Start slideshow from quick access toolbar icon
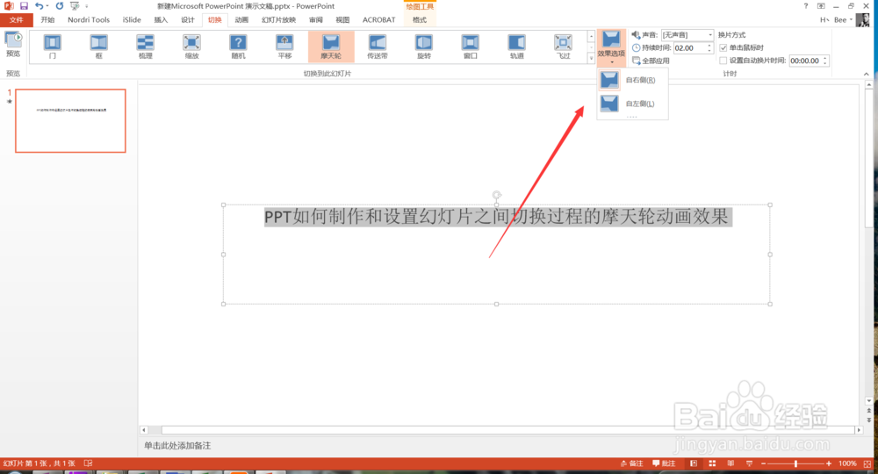Viewport: 878px width, 474px height. pos(75,5)
